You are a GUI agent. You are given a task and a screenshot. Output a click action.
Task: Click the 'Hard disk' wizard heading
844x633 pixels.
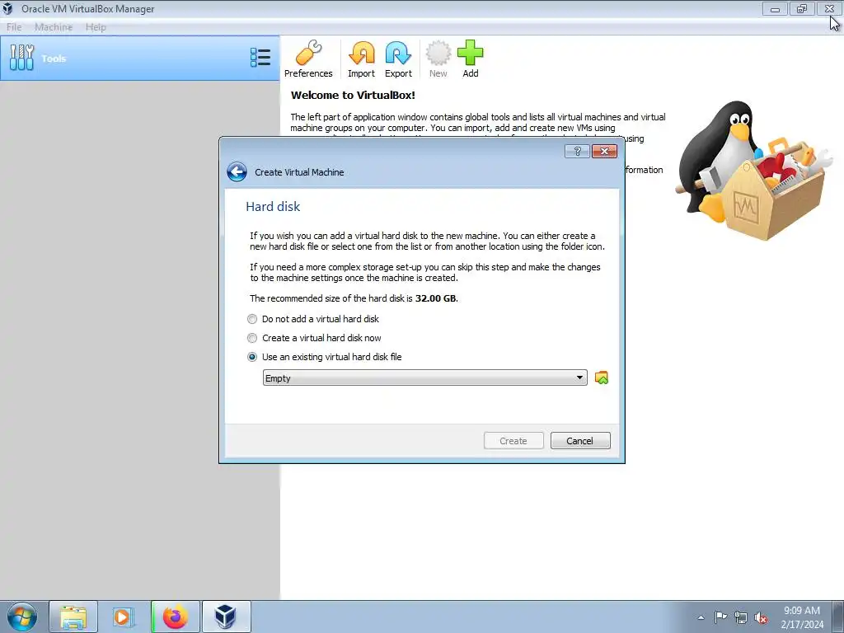[273, 207]
